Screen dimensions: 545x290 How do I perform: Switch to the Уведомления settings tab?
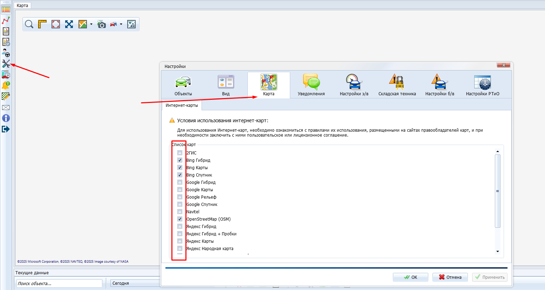311,85
